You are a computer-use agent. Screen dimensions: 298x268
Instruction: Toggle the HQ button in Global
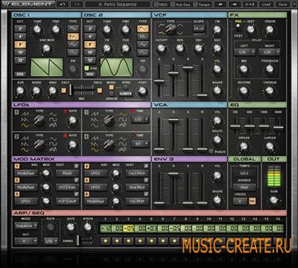pos(253,201)
